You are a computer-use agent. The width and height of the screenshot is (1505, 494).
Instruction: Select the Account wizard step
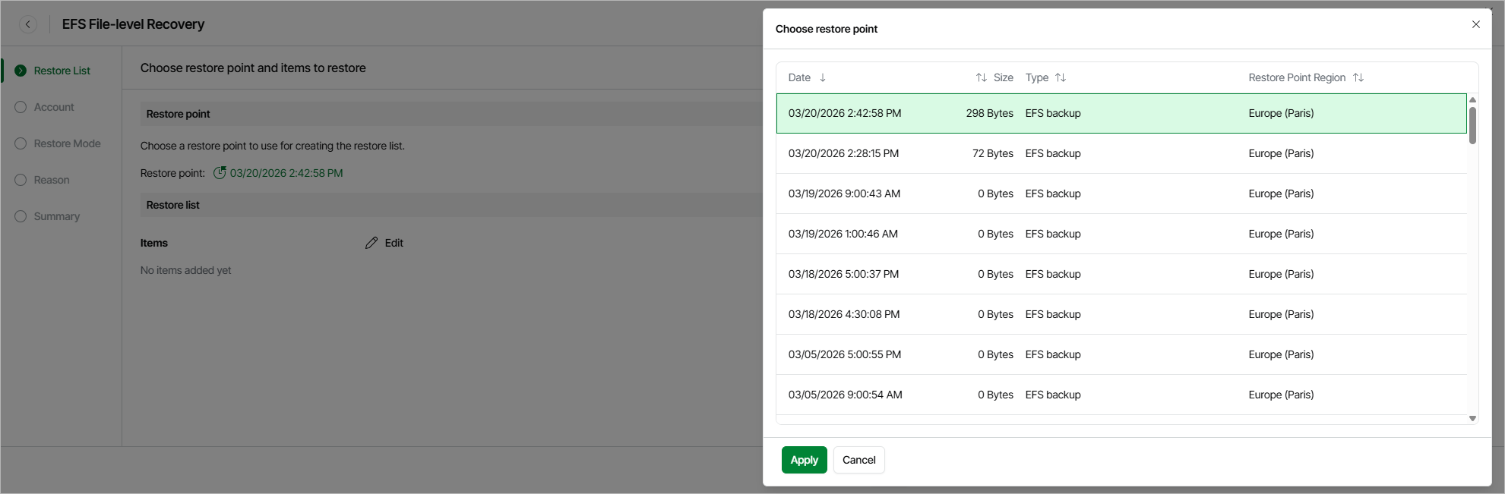(x=54, y=107)
